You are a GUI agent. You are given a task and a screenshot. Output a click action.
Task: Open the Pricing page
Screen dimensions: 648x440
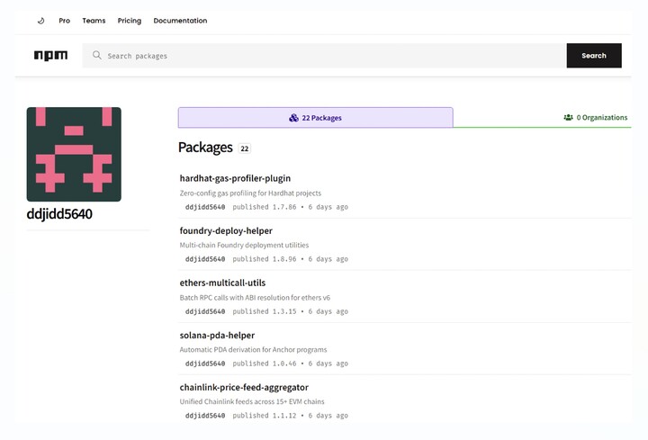tap(130, 21)
